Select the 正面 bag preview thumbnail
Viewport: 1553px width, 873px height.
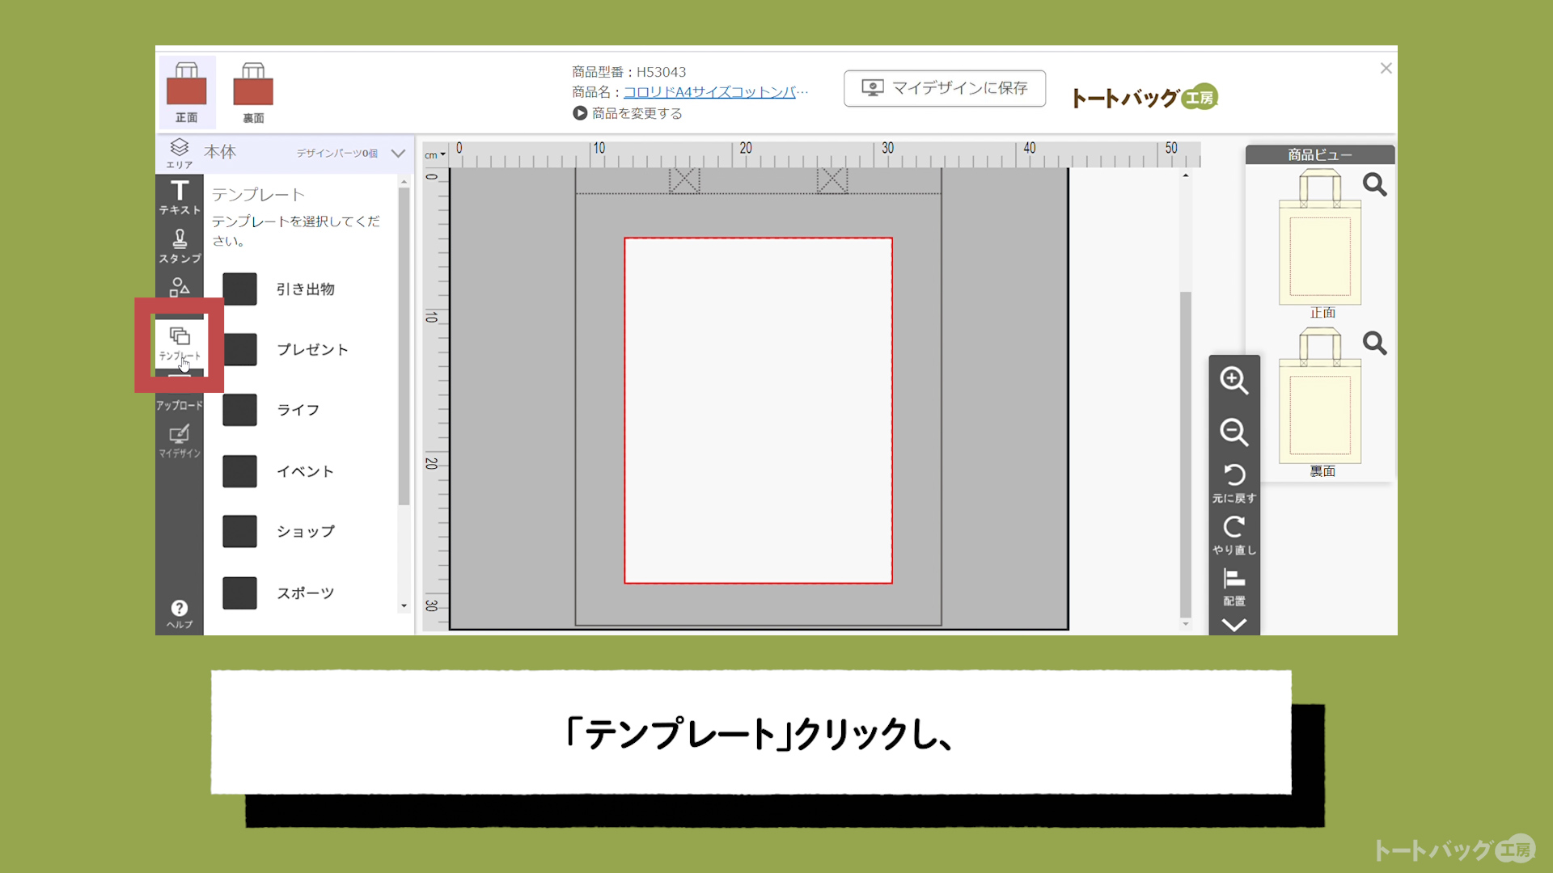click(1320, 237)
